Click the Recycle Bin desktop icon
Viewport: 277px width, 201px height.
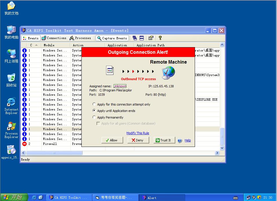click(11, 78)
